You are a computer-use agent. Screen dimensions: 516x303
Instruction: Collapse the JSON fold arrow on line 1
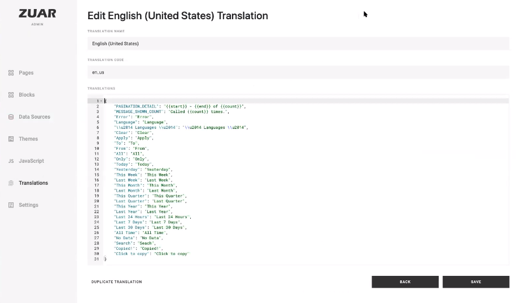click(x=101, y=101)
